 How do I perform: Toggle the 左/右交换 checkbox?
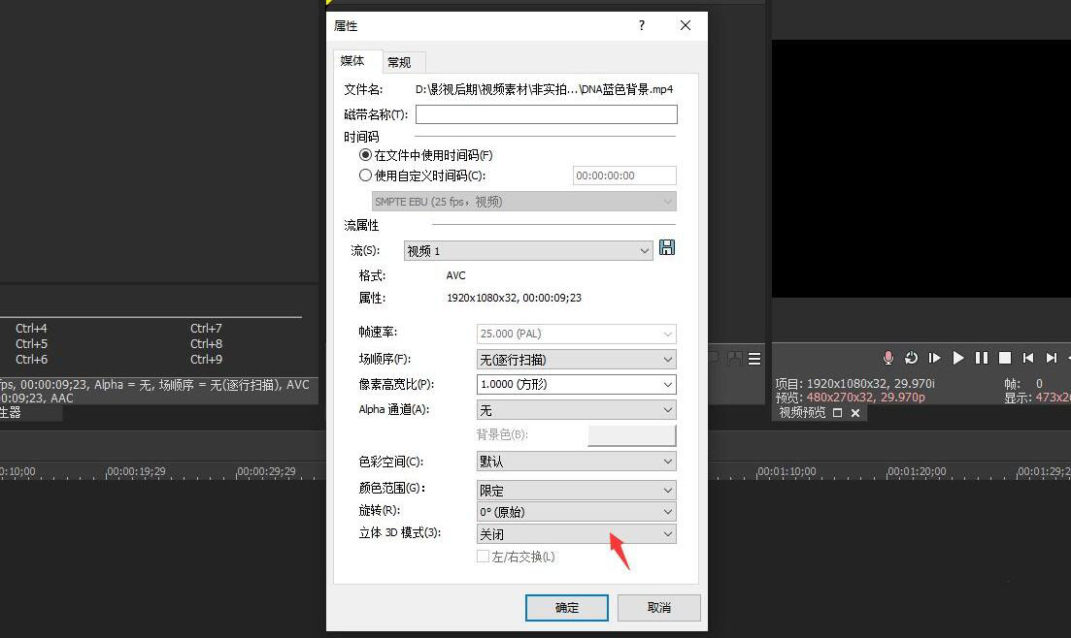click(x=483, y=557)
